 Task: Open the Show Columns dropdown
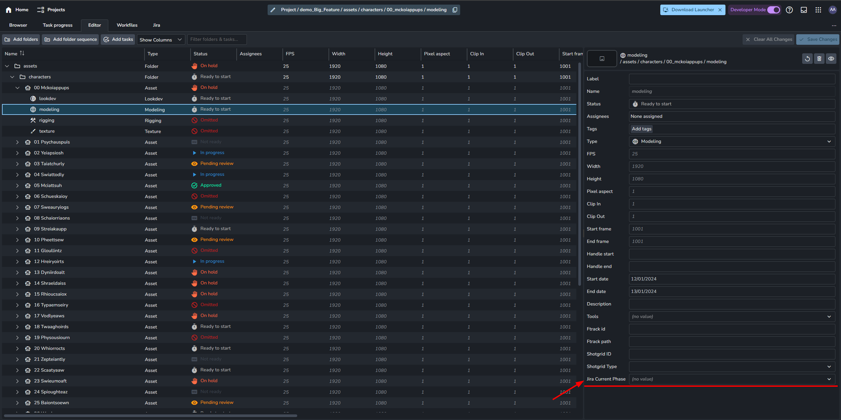point(161,39)
